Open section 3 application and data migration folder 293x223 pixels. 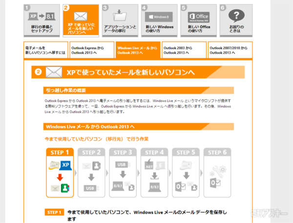pyautogui.click(x=120, y=20)
